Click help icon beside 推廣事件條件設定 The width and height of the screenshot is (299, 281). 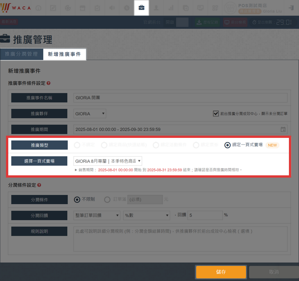pos(49,83)
